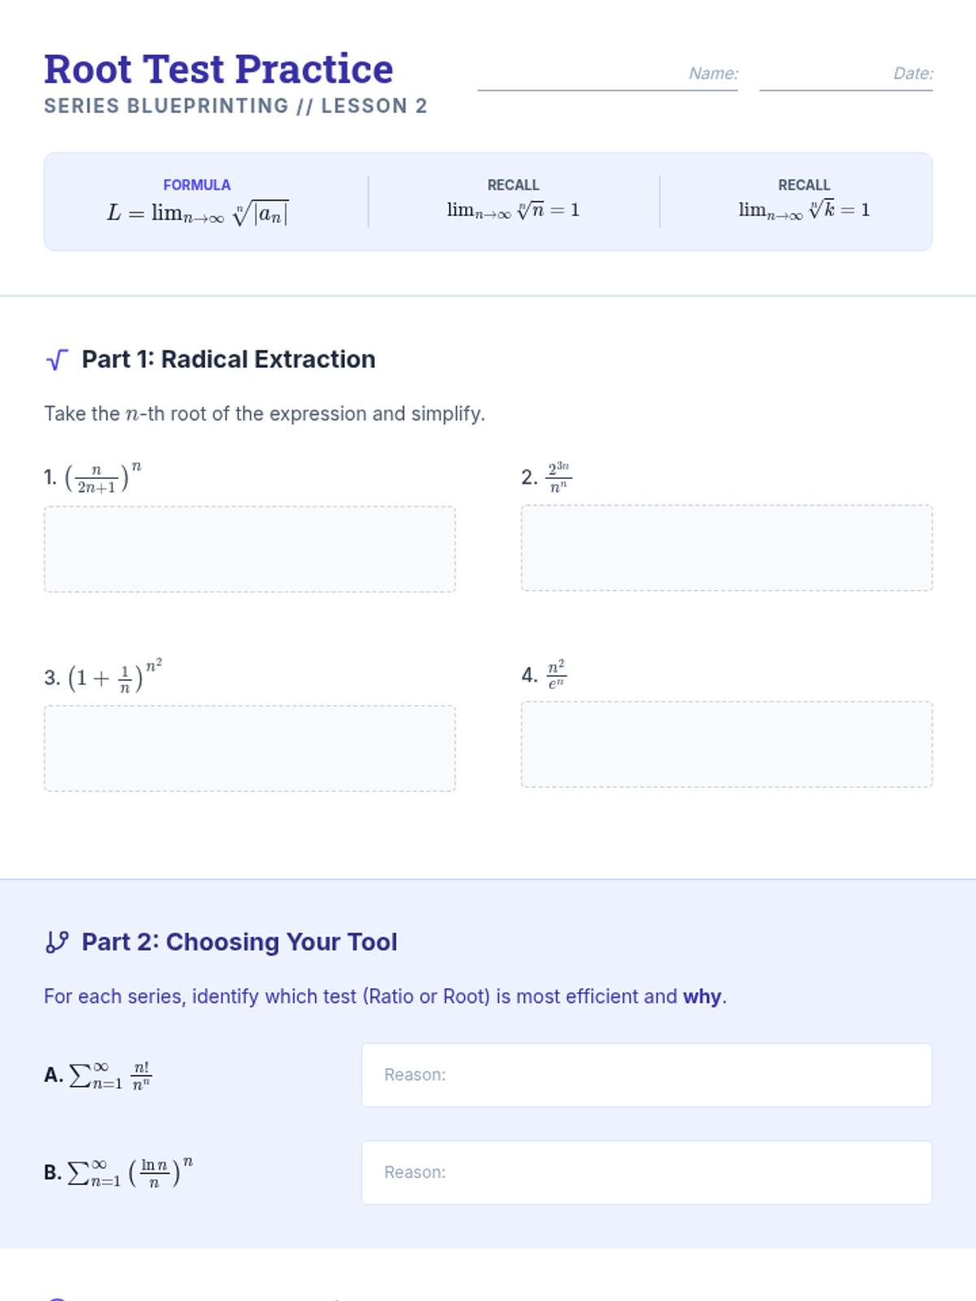This screenshot has width=976, height=1301.
Task: Click the Root Test Practice title
Action: (218, 69)
